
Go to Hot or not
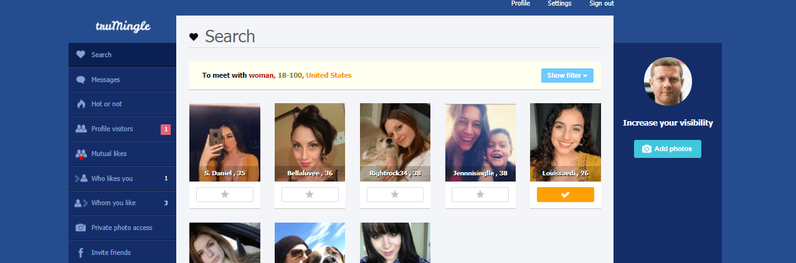123,104
